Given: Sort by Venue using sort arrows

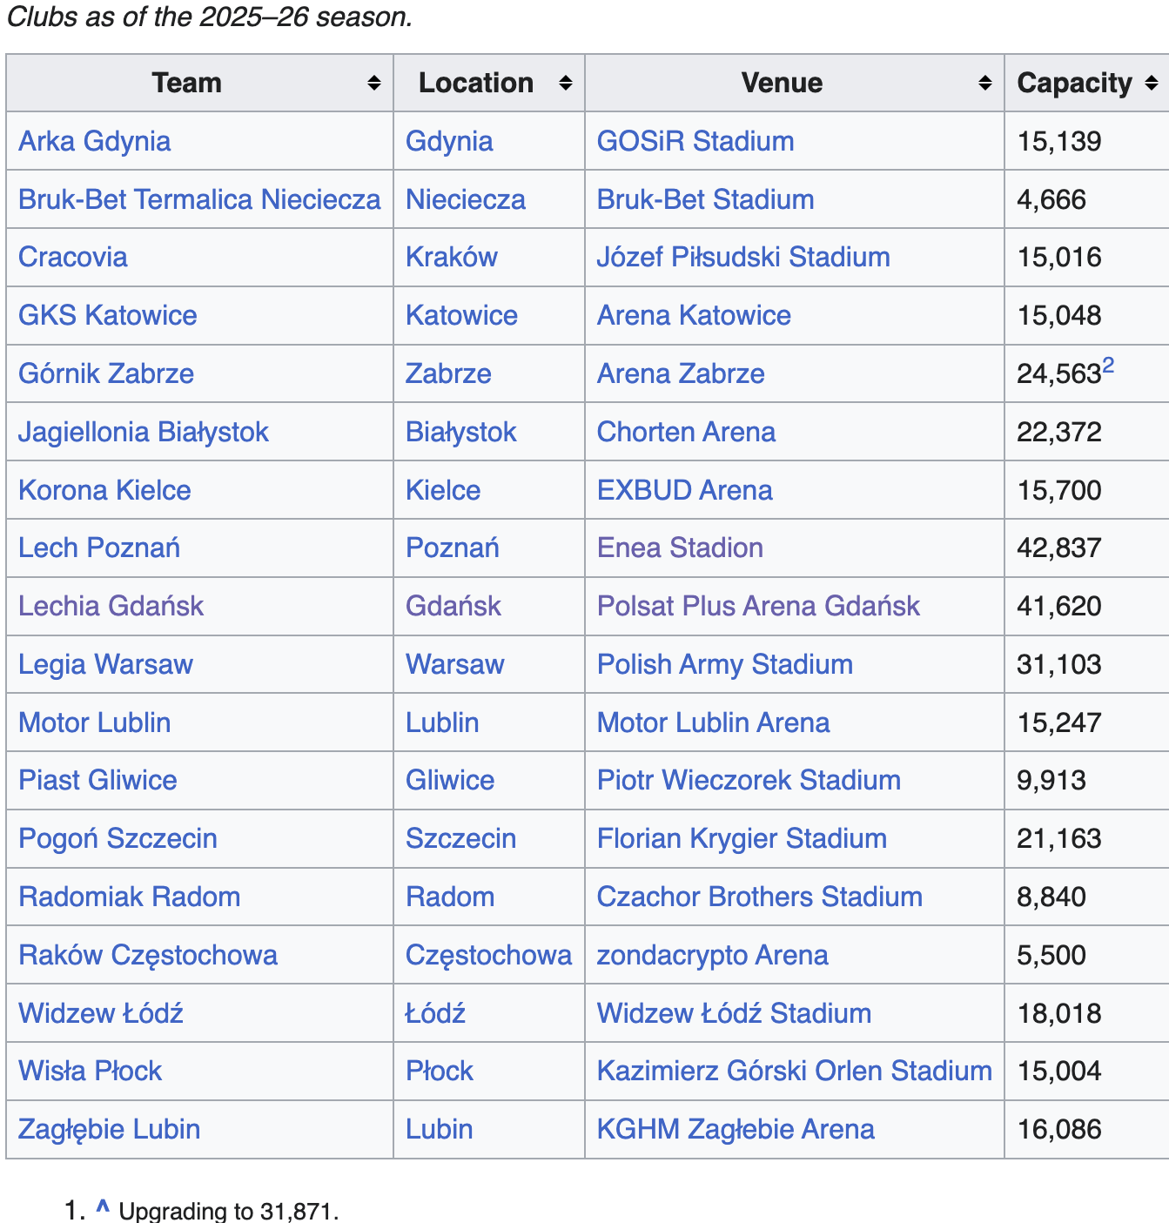Looking at the screenshot, I should click(x=984, y=83).
